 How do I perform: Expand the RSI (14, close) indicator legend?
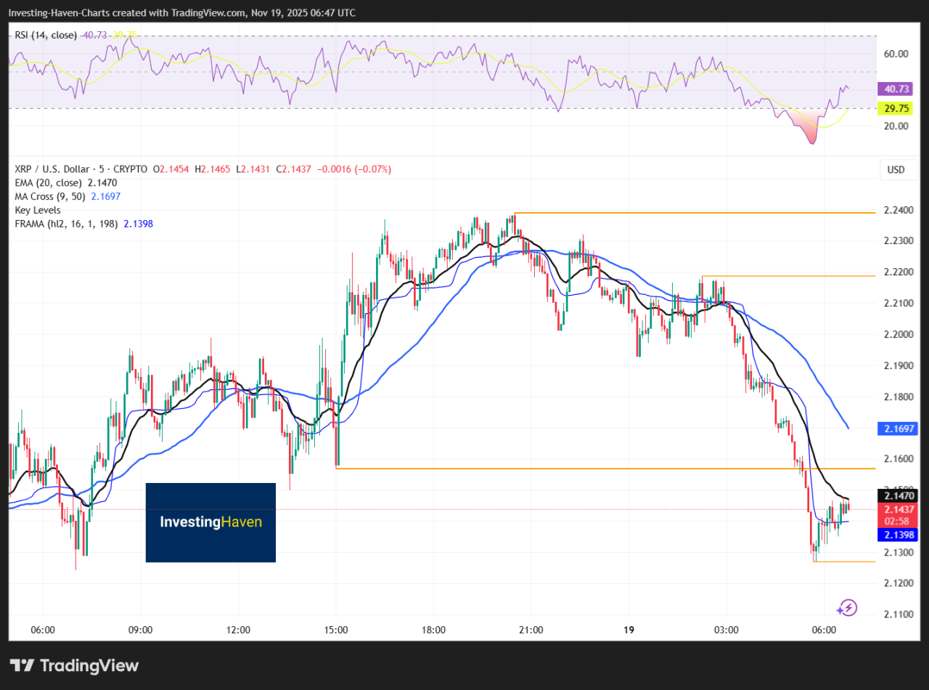click(x=45, y=35)
